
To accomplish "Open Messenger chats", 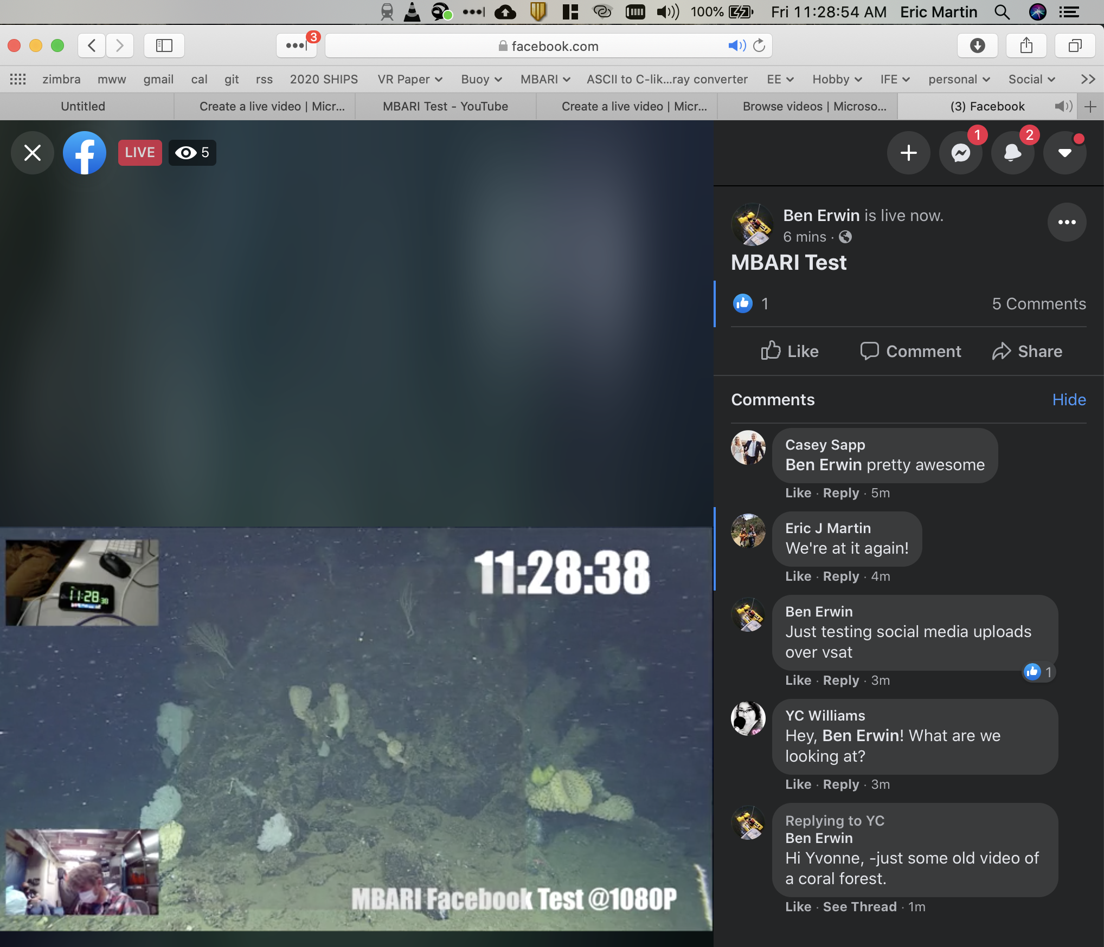I will pyautogui.click(x=961, y=153).
